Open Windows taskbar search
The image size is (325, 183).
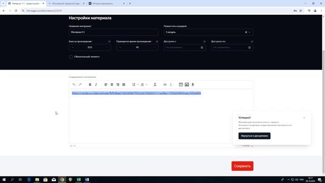pyautogui.click(x=12, y=179)
